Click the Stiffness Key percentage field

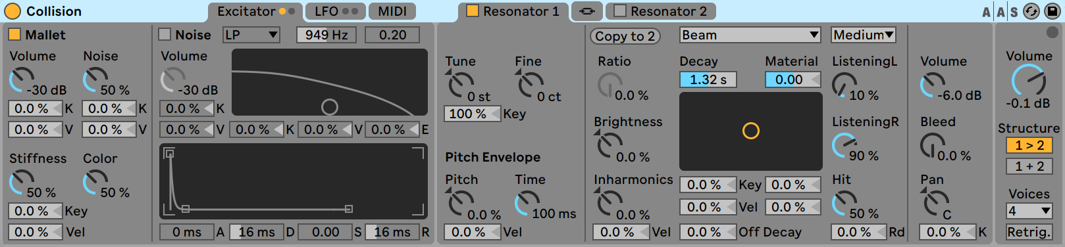click(x=36, y=211)
